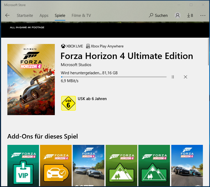Open the downloads queue showing 8
Screen dimensions: 210x187
pos(190,16)
